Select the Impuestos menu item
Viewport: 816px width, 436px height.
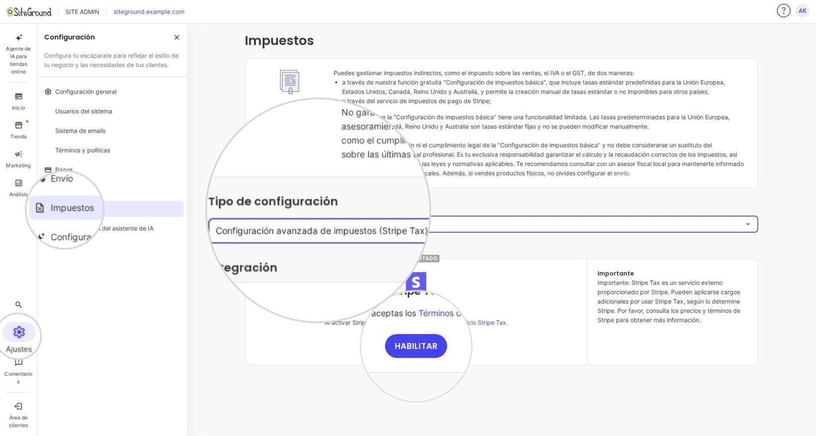[106, 208]
